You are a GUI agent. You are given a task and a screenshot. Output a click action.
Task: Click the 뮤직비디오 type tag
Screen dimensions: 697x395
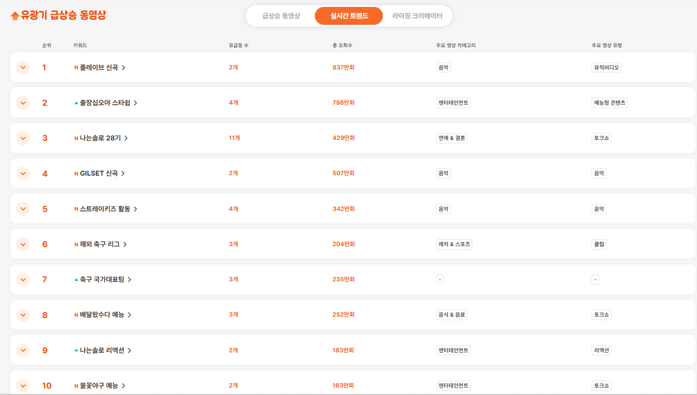pyautogui.click(x=607, y=67)
